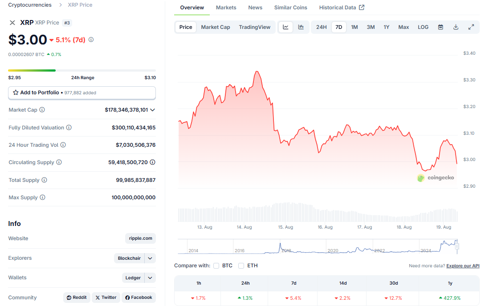Click Max Supply info icon
Image resolution: width=489 pixels, height=306 pixels.
click(42, 197)
